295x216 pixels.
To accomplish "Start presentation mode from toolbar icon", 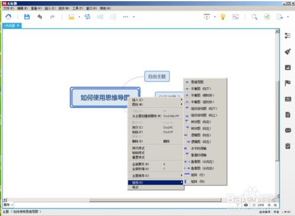I will (x=207, y=17).
